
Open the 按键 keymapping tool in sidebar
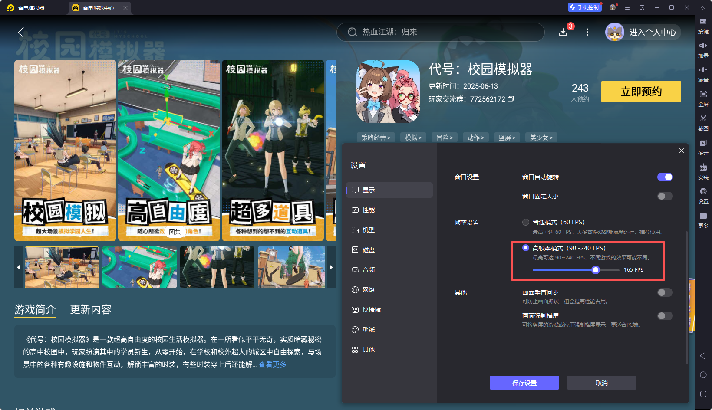tap(703, 26)
